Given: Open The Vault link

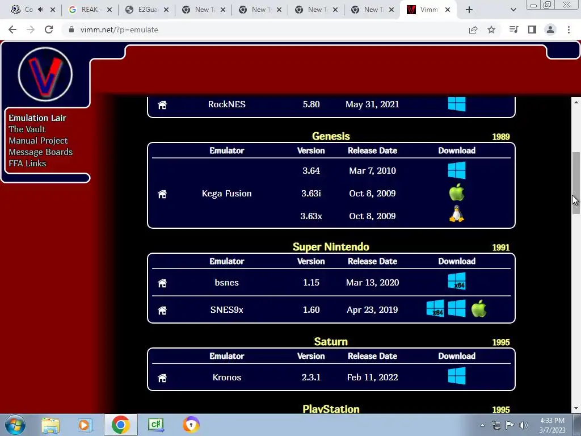Looking at the screenshot, I should coord(27,129).
